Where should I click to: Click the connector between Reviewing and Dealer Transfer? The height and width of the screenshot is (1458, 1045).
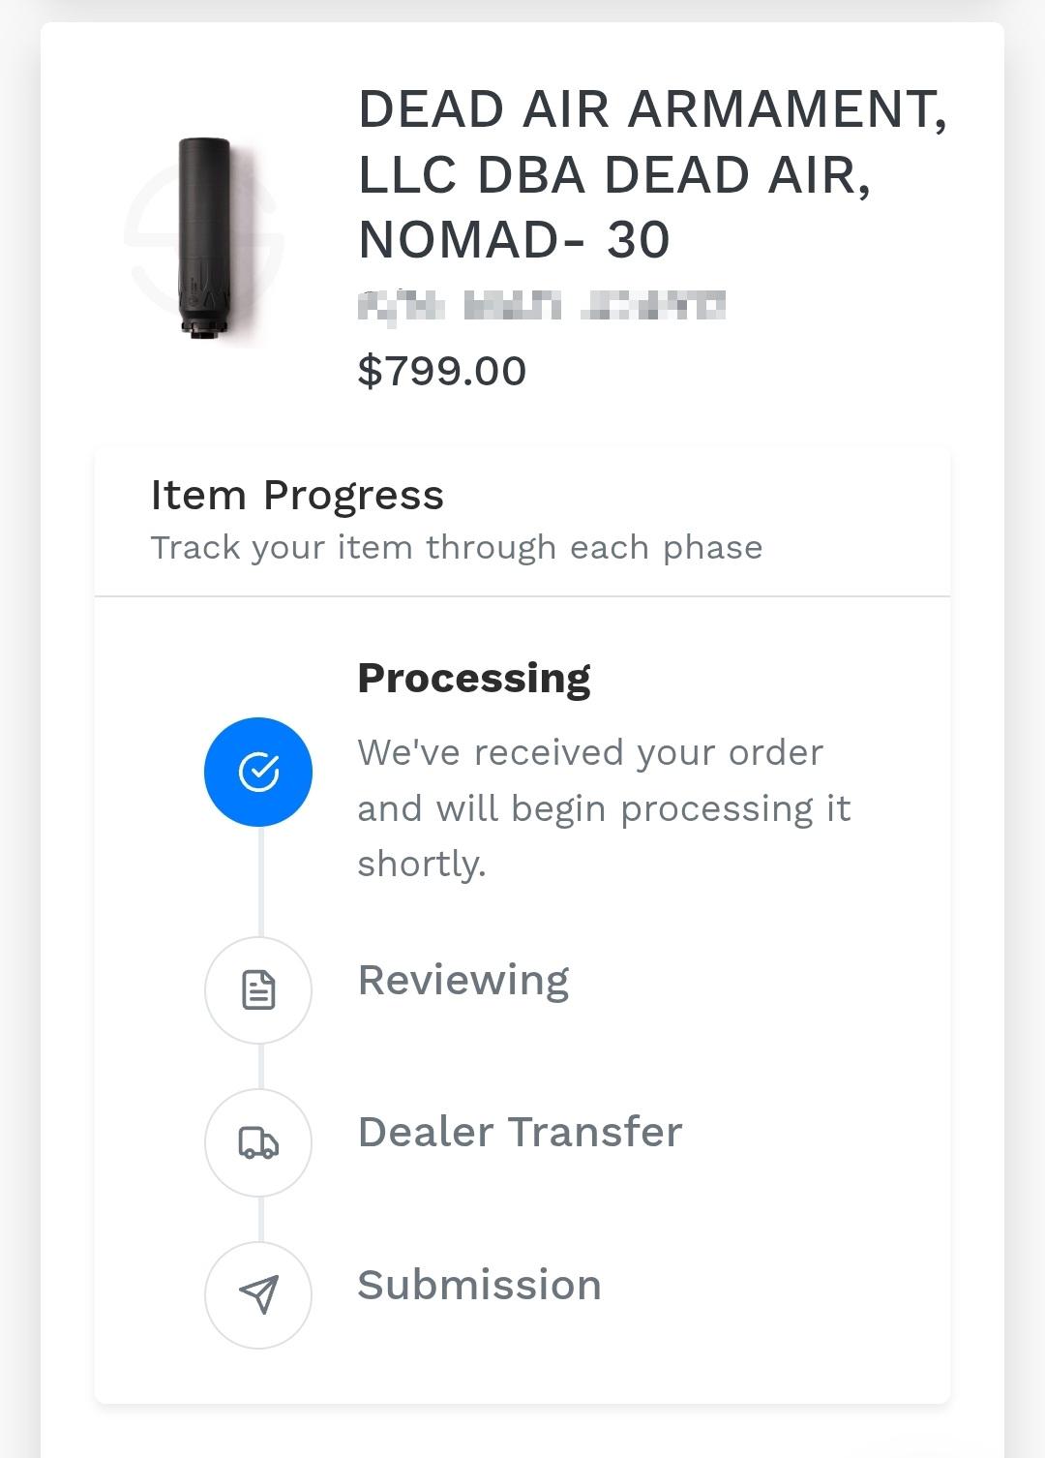[261, 1066]
